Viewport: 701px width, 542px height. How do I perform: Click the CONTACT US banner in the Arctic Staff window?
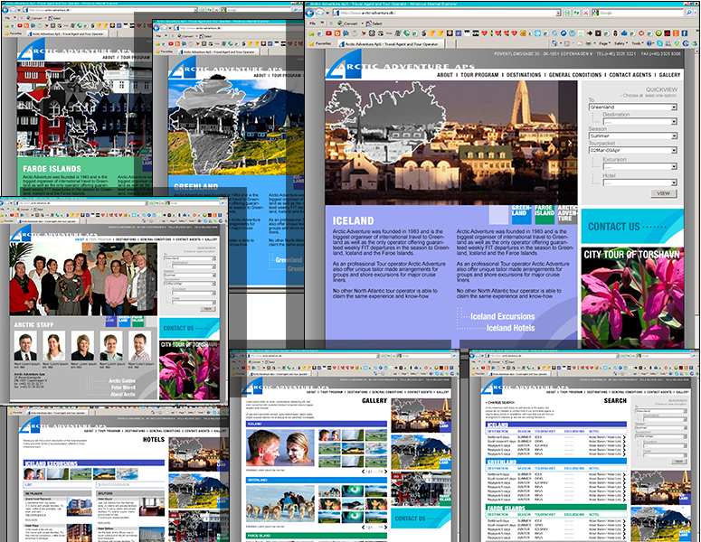pos(190,328)
